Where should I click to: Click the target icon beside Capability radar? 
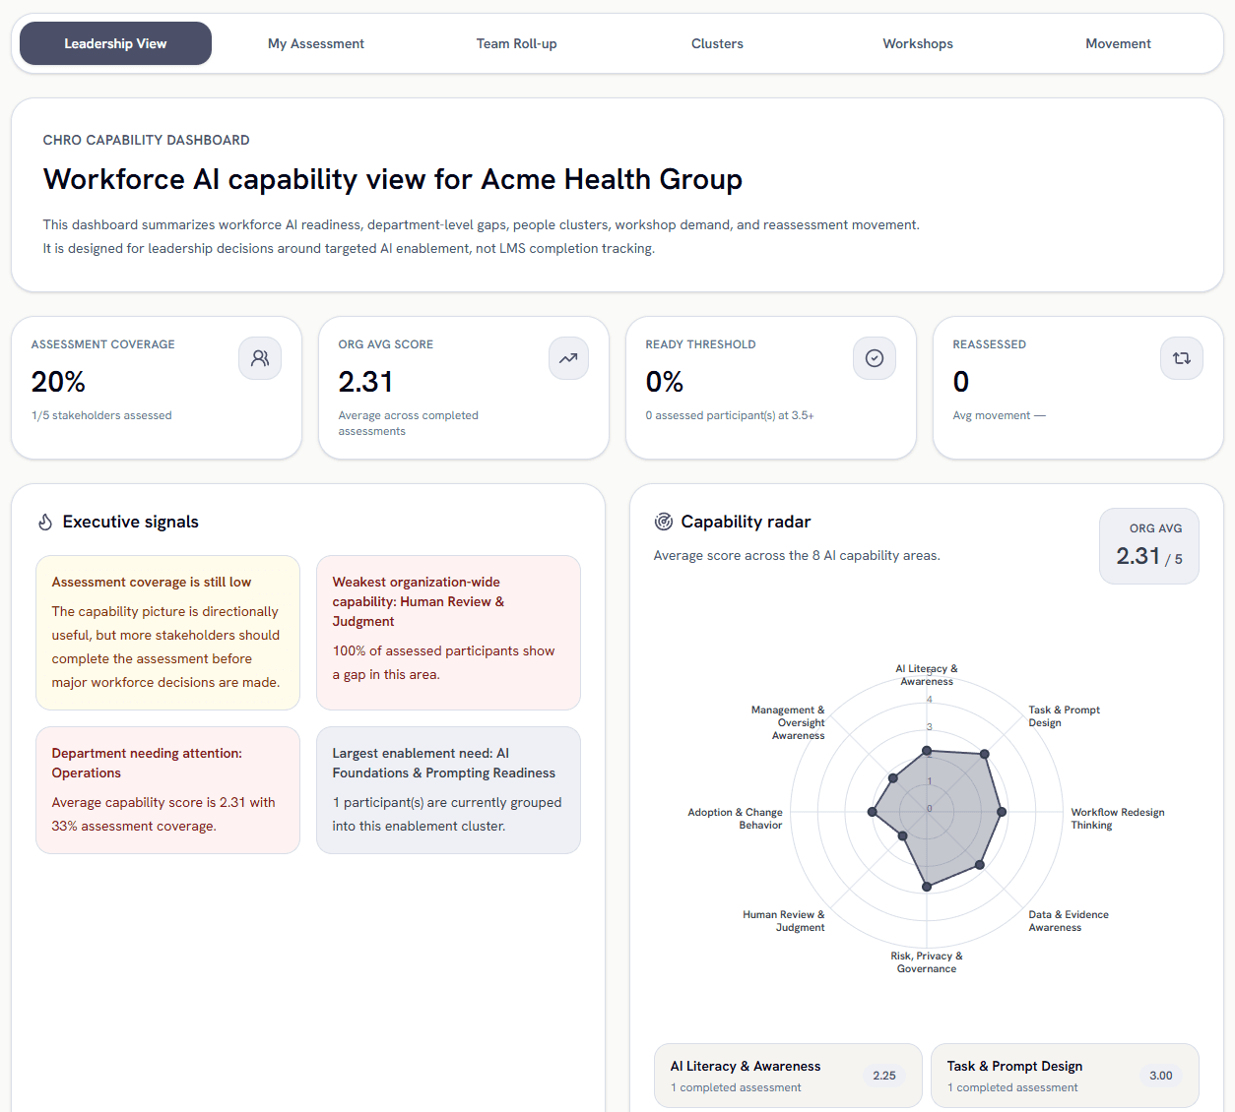coord(664,522)
